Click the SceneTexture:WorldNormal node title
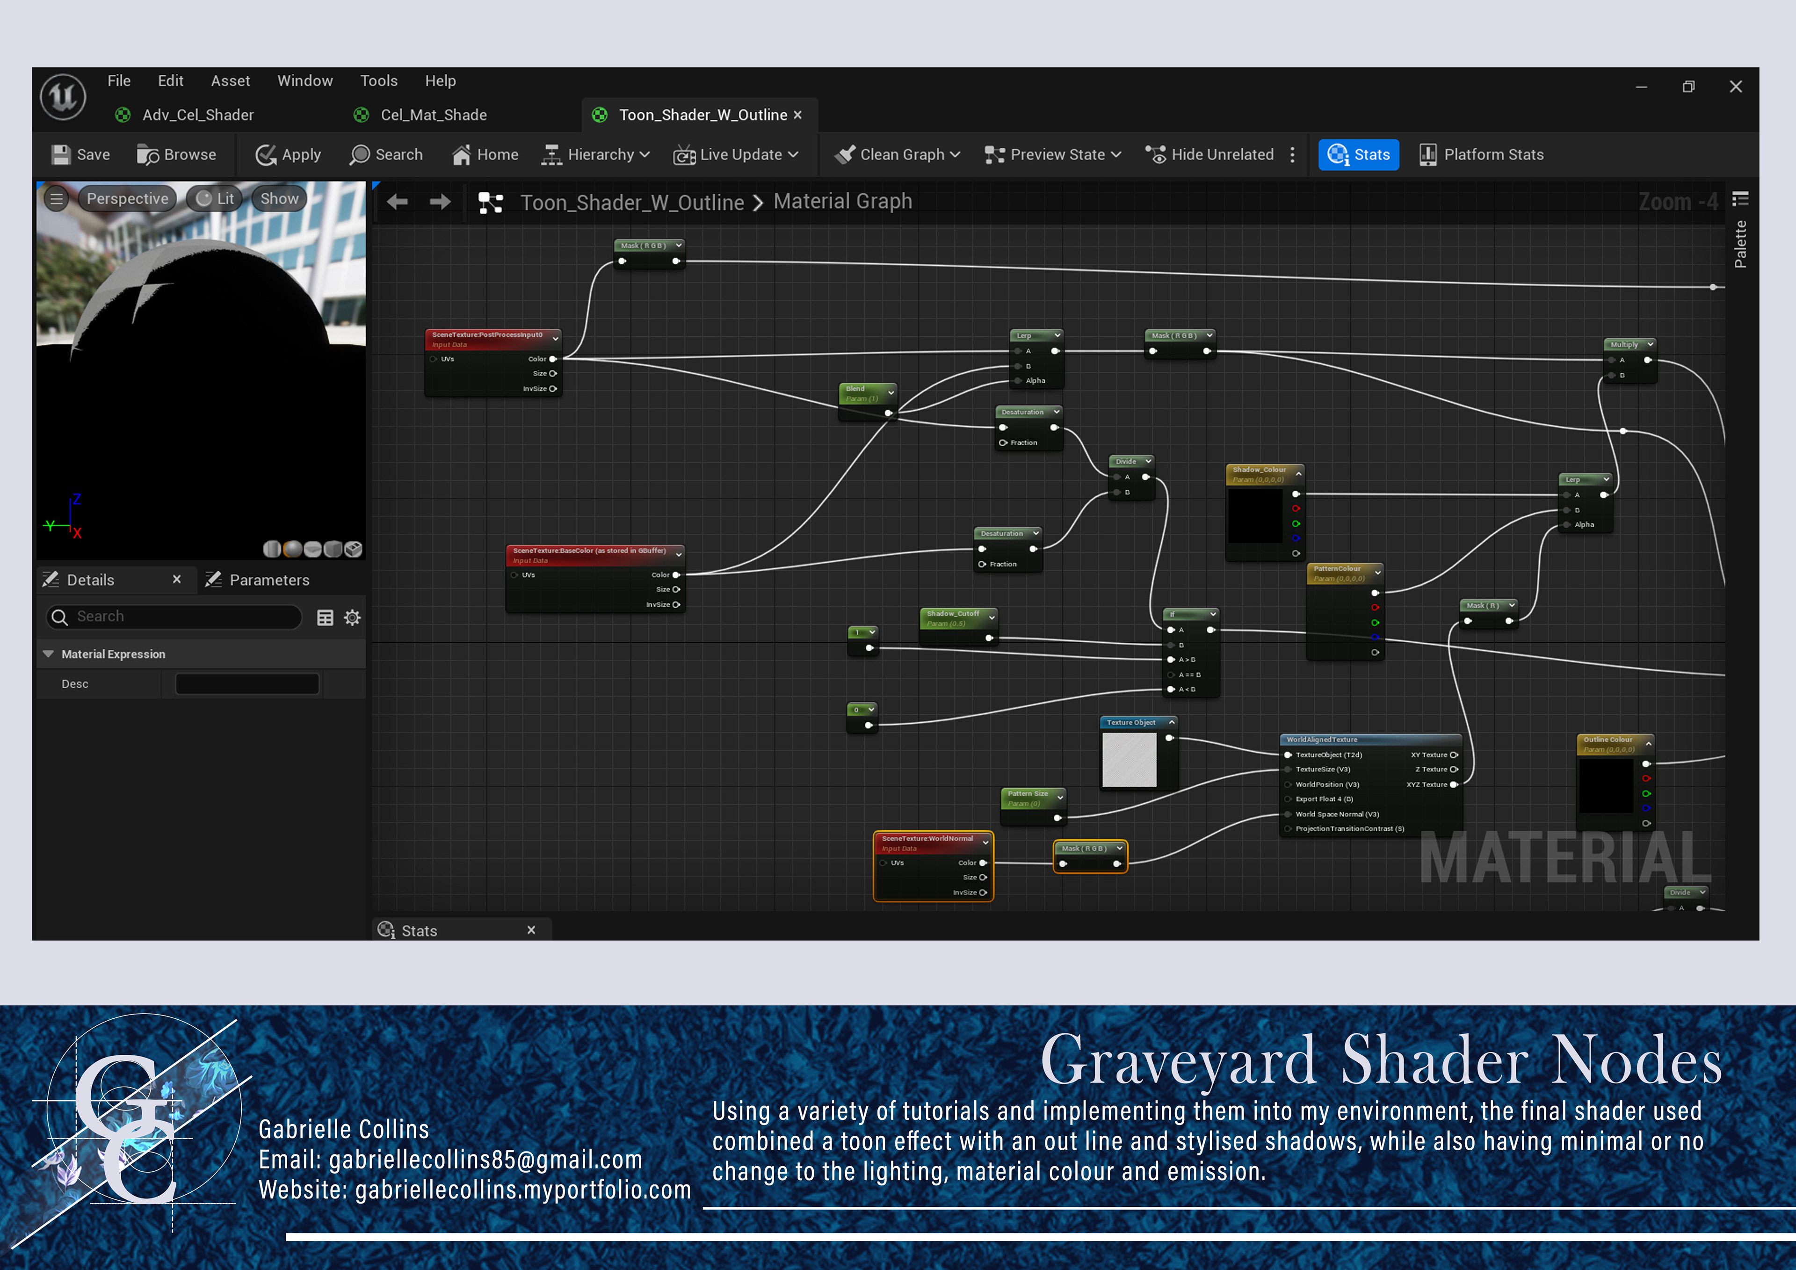 pos(927,838)
